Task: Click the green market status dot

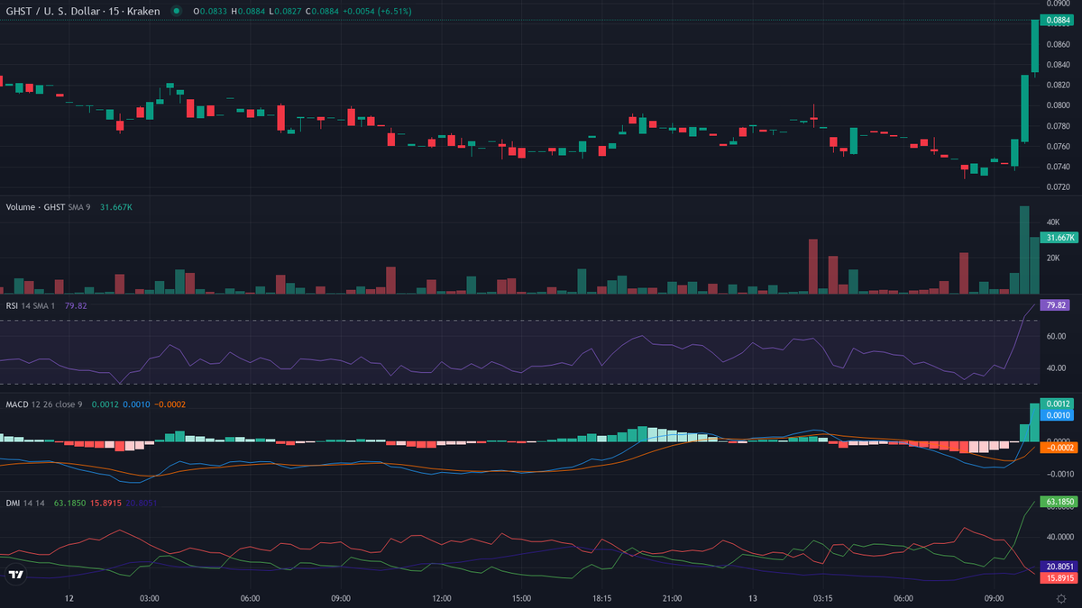Action: click(x=176, y=11)
